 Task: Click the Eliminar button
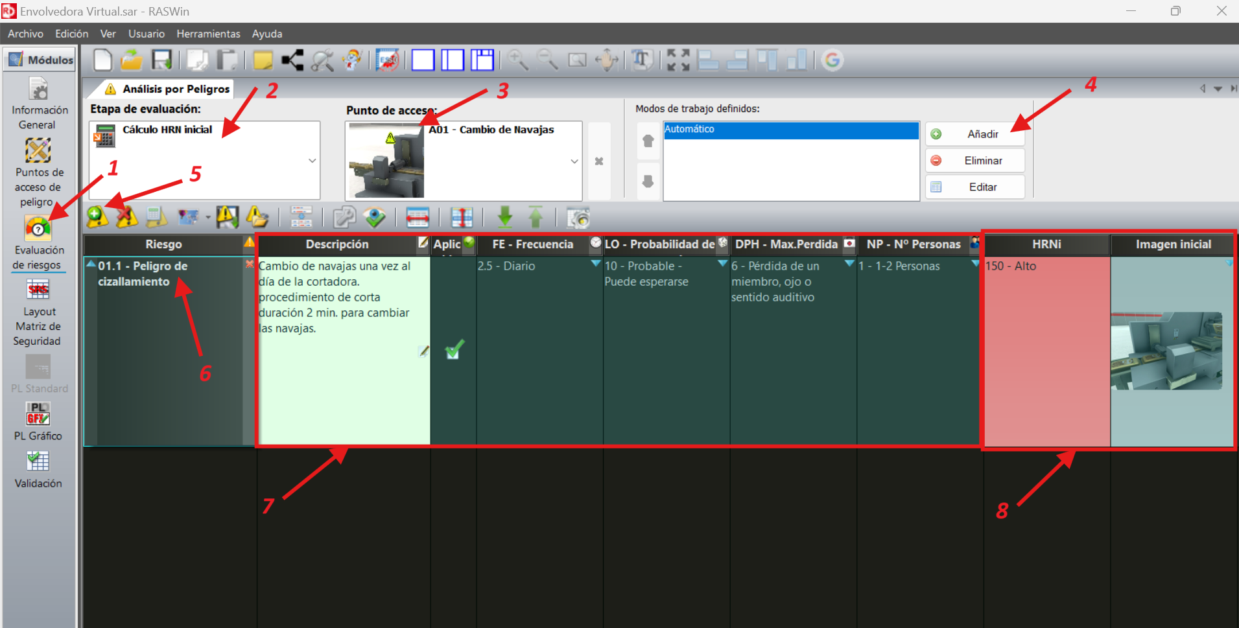975,161
